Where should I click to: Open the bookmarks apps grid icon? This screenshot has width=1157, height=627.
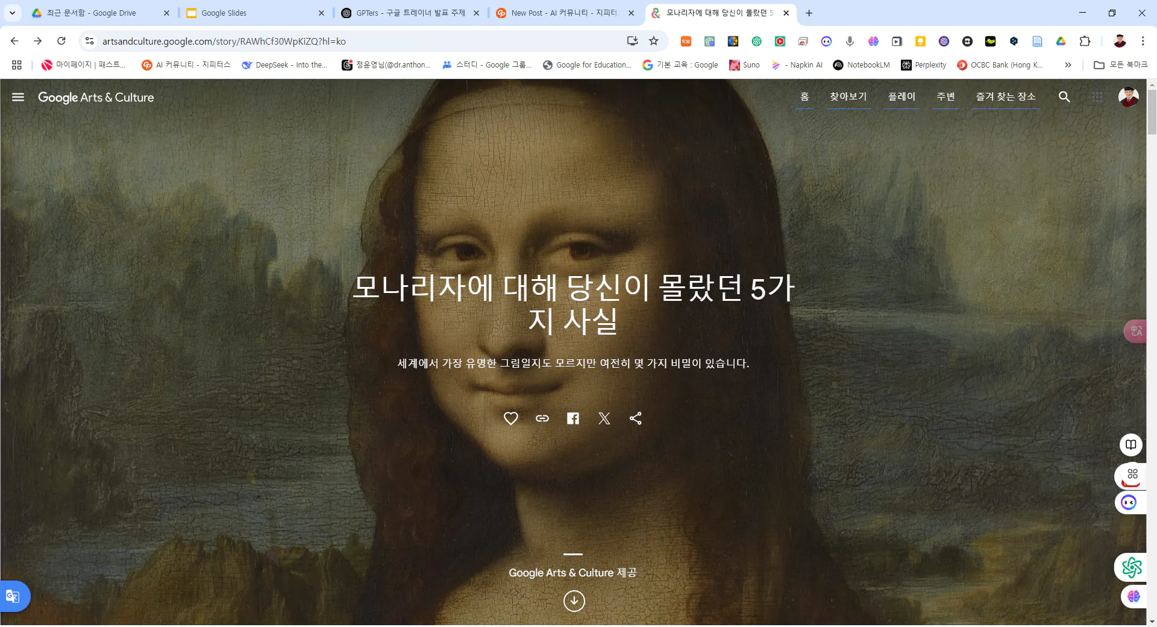17,65
